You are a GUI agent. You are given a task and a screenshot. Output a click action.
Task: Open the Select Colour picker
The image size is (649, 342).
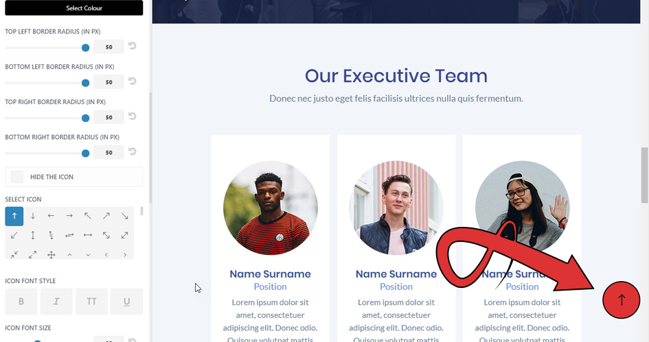click(x=74, y=8)
